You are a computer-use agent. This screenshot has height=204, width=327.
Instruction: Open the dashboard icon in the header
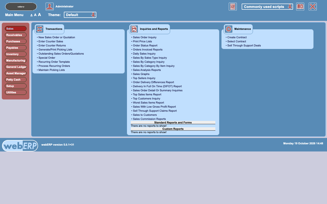(233, 7)
